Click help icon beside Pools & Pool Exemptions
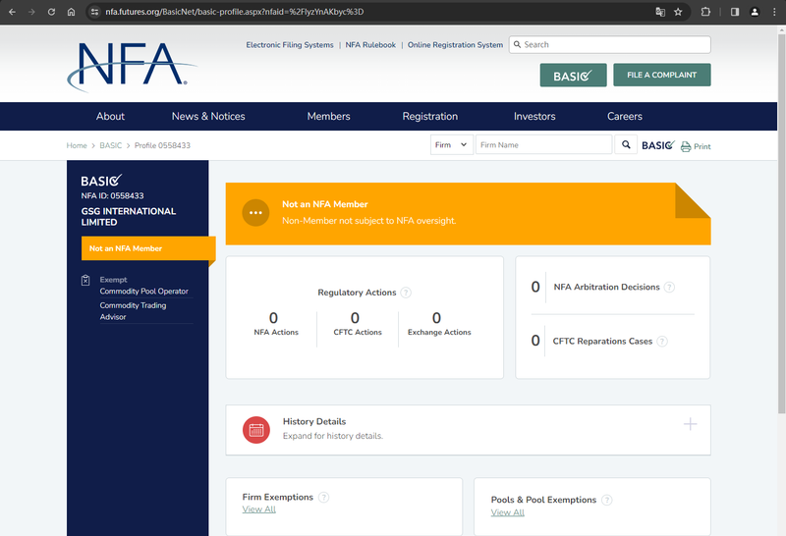 (607, 500)
